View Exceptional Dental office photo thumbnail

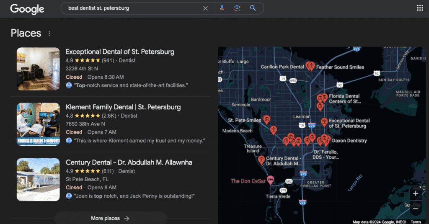(38, 69)
